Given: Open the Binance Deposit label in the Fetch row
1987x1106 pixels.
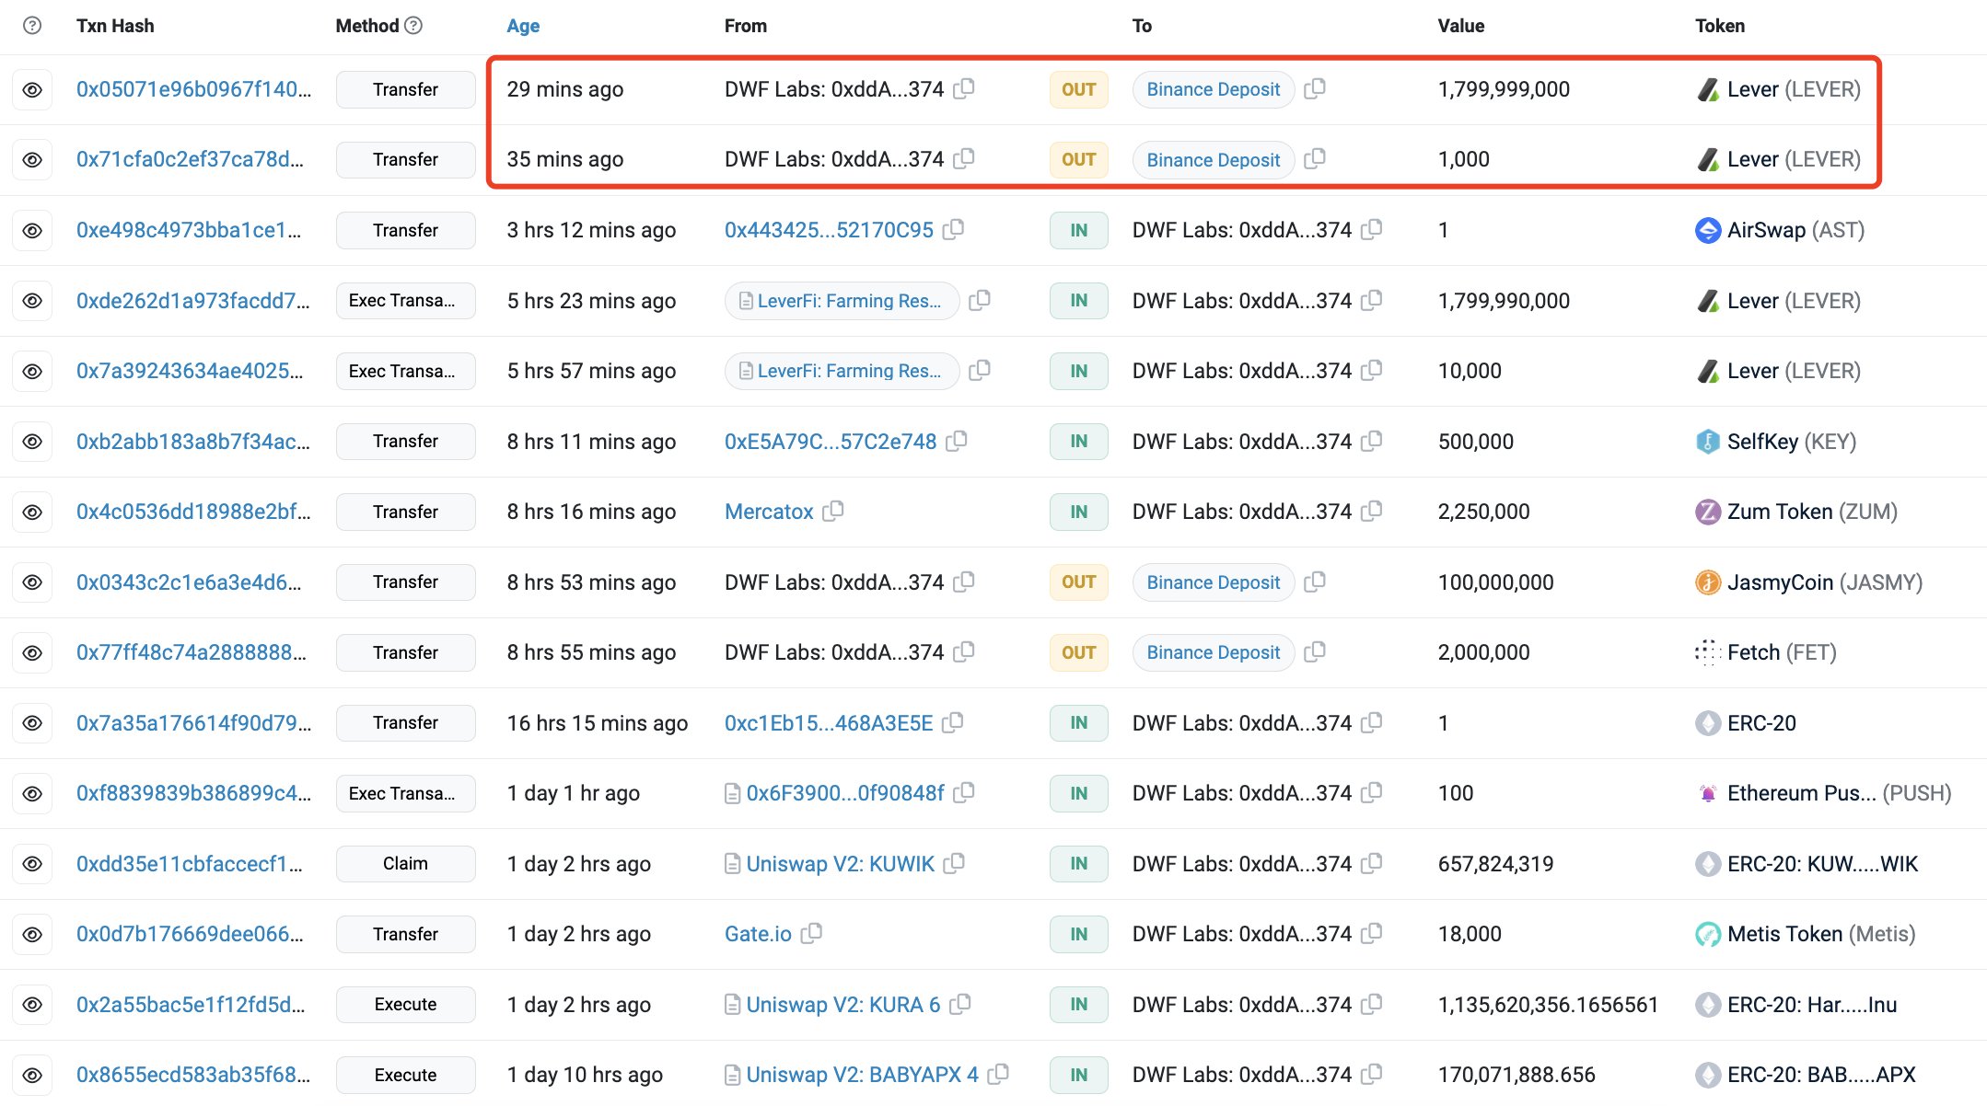Looking at the screenshot, I should 1213,652.
